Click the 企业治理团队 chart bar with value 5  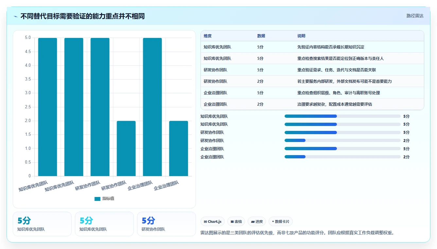point(152,107)
